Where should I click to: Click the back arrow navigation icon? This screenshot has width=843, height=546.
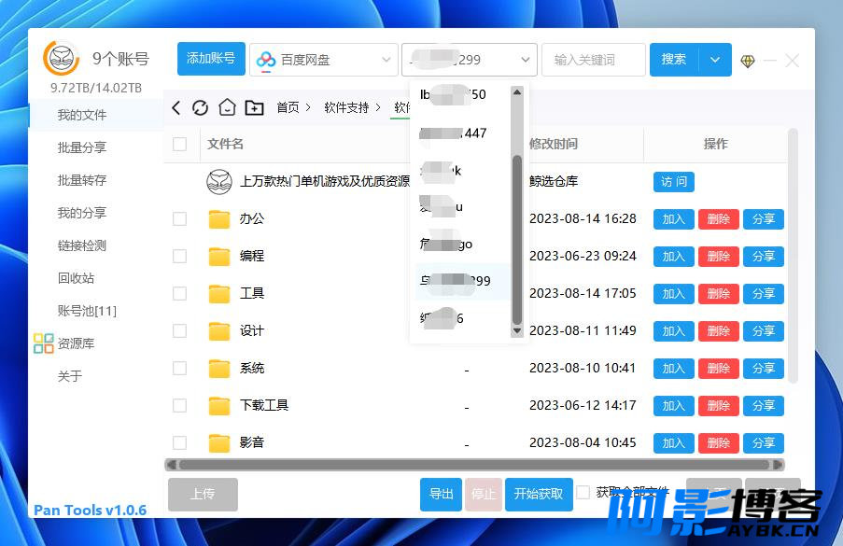(176, 107)
